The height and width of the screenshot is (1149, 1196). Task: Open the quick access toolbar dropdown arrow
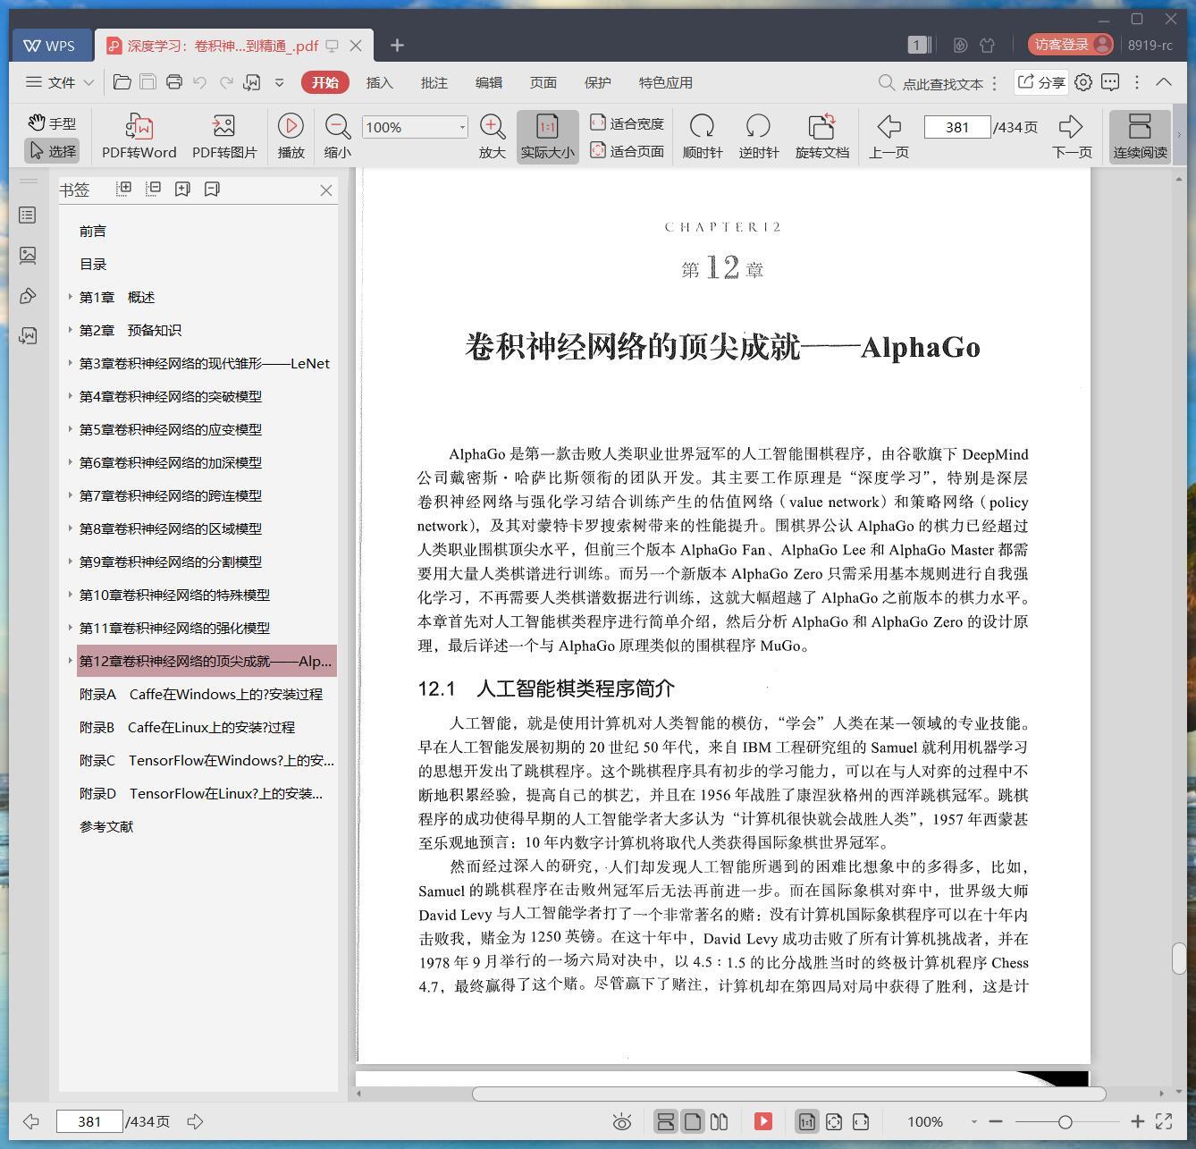pos(279,82)
